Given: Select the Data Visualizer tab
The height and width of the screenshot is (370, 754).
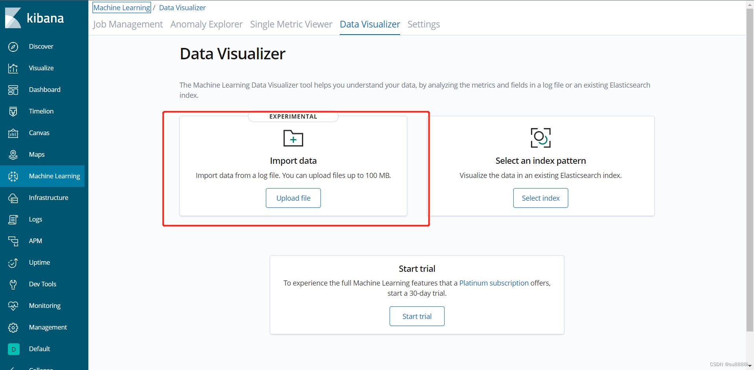Looking at the screenshot, I should 370,24.
